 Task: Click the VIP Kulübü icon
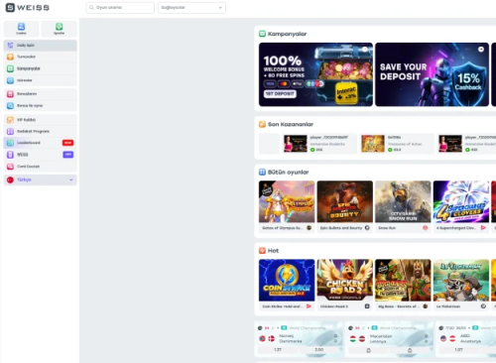[x=10, y=120]
